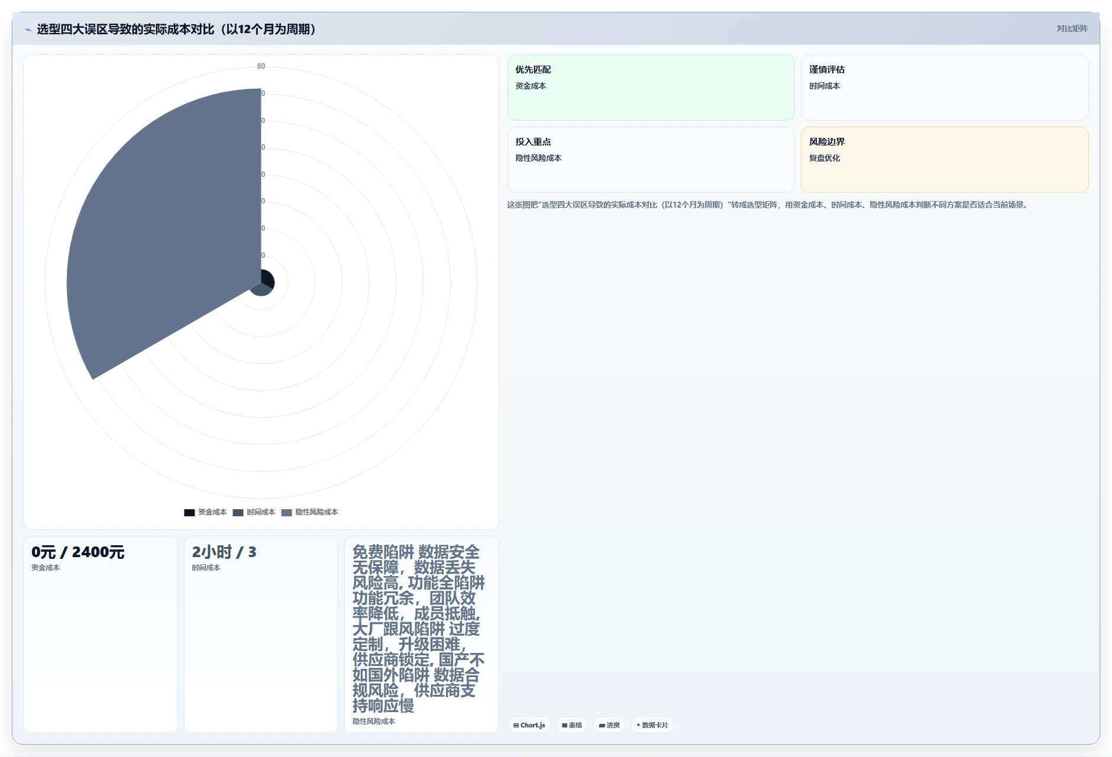Click the 隐性风险成本 label under 投入重点
The height and width of the screenshot is (757, 1112).
point(538,158)
